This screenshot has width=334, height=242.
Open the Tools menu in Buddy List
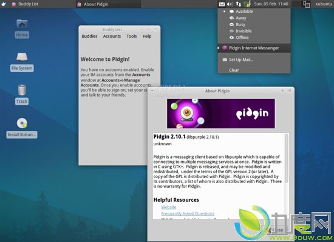pyautogui.click(x=132, y=36)
